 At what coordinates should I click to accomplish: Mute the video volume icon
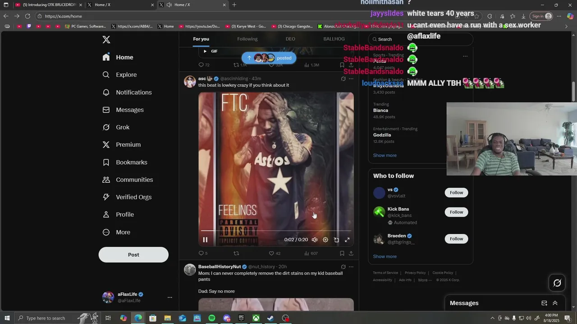click(x=315, y=240)
